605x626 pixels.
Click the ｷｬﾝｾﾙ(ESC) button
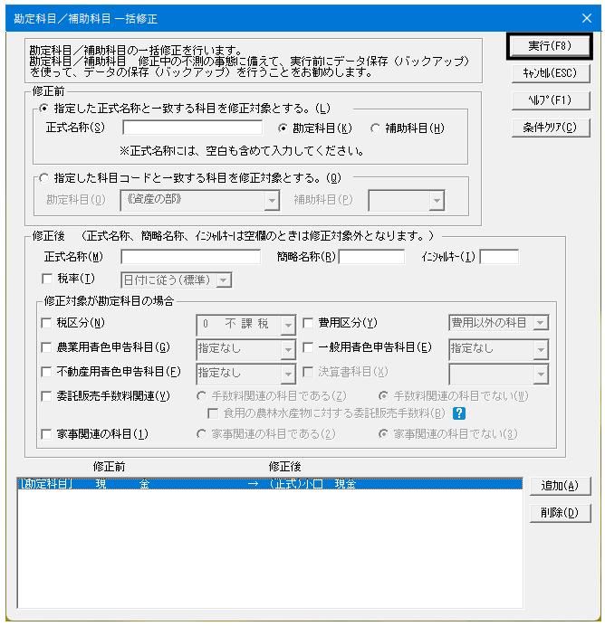tap(551, 73)
